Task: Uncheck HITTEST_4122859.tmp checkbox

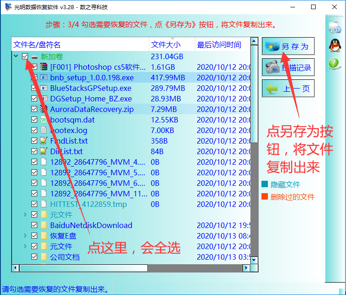Action: point(34,204)
